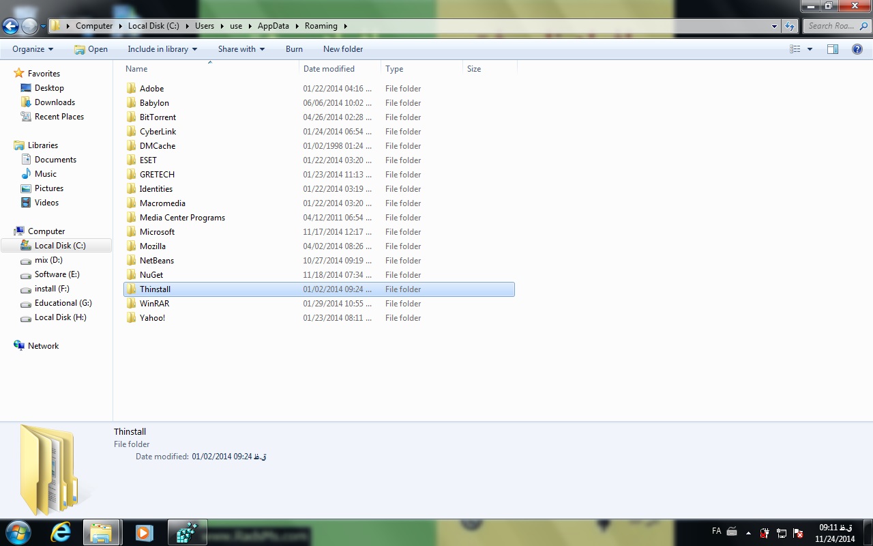This screenshot has width=873, height=546.
Task: Click the Forward navigation arrow
Action: click(29, 27)
